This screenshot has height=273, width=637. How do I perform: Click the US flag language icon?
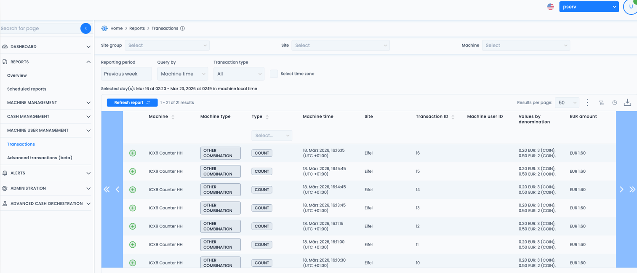tap(550, 7)
